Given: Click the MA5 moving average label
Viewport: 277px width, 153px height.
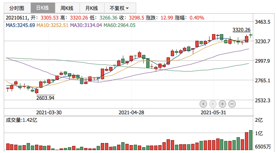Looking at the screenshot, I should 20,25.
